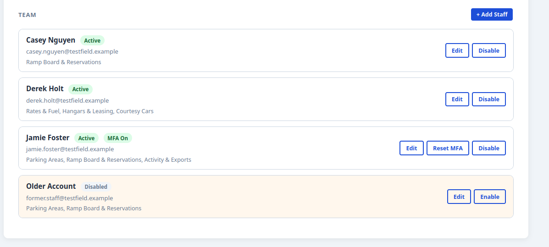
Task: Select the derek.holt@testfield.example email text
Action: click(x=67, y=100)
